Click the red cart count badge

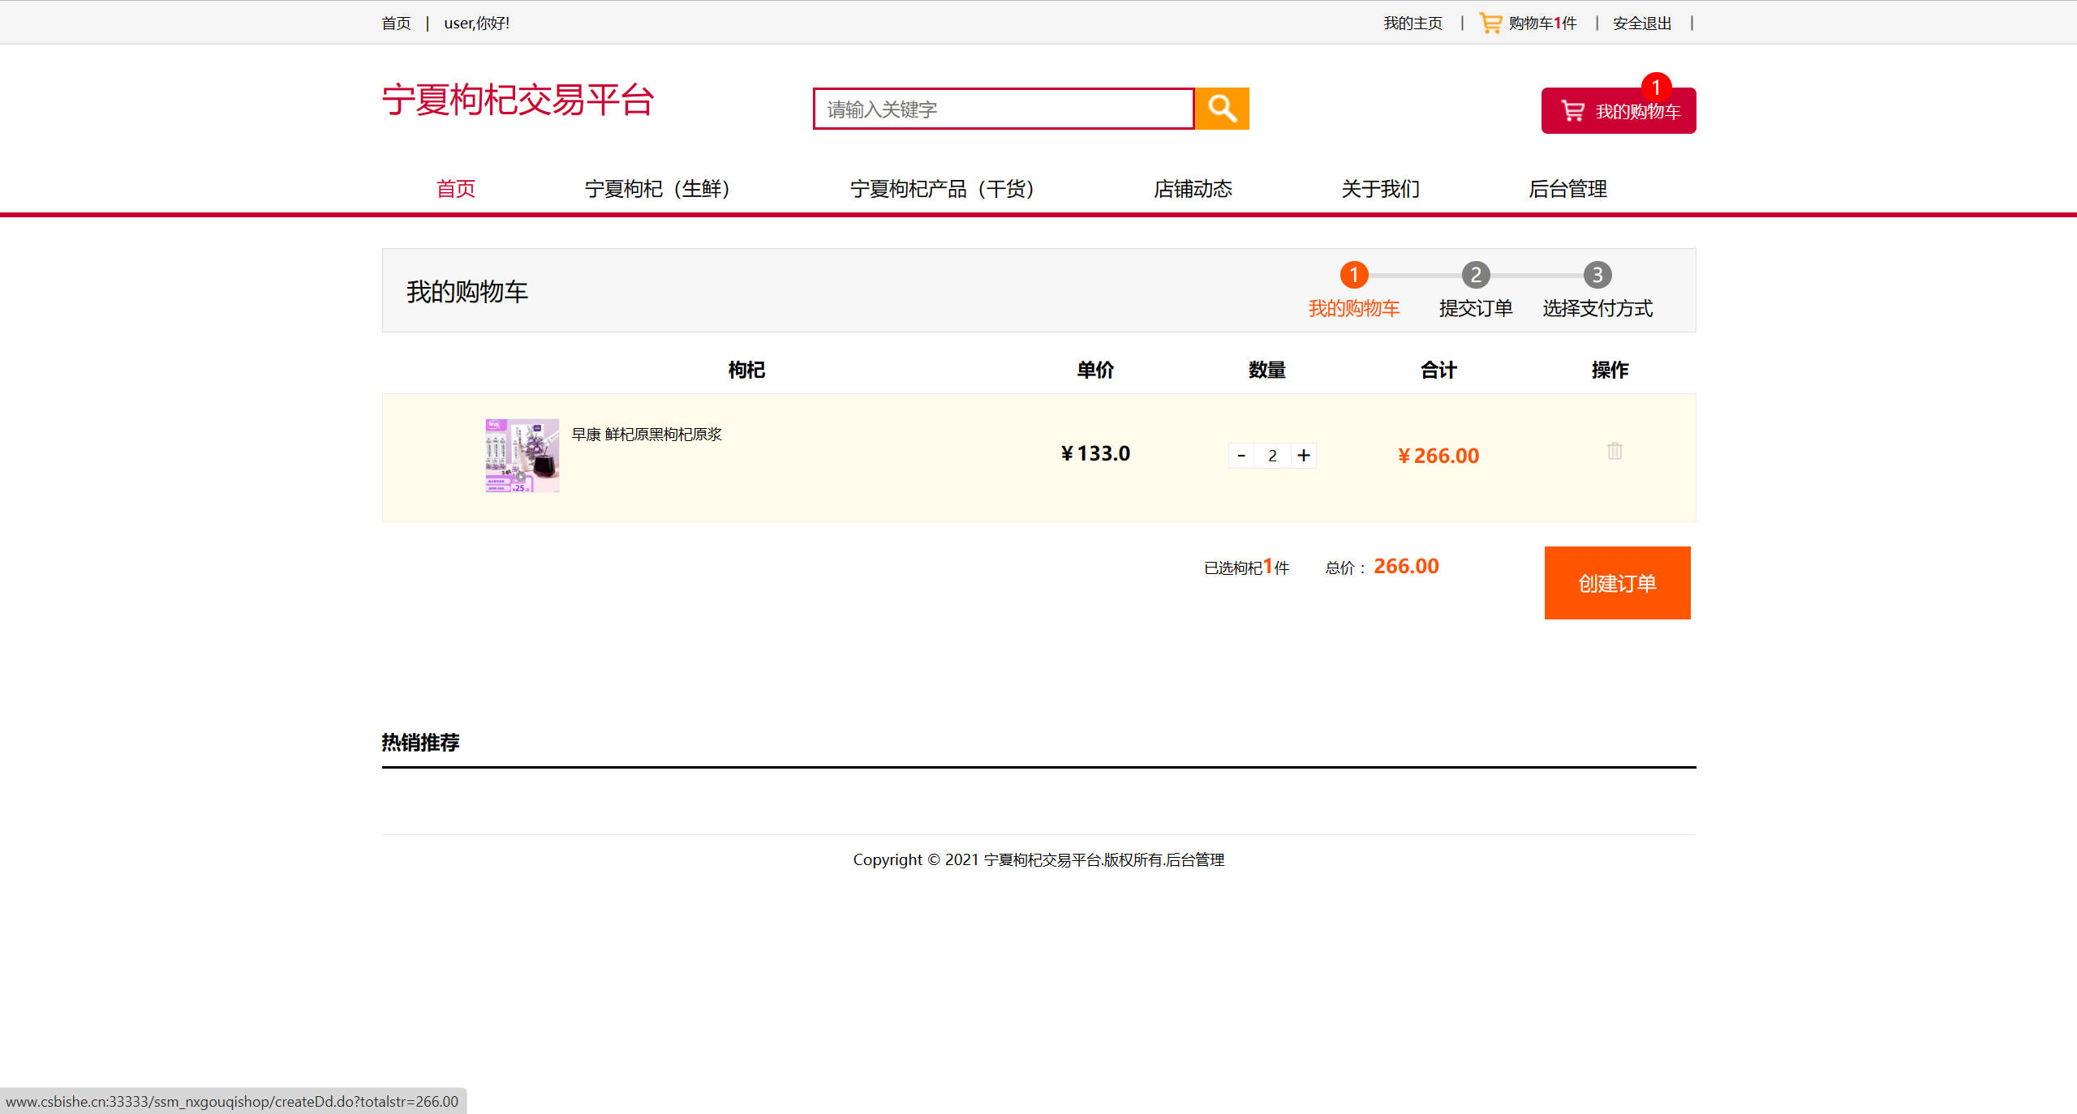(1656, 87)
